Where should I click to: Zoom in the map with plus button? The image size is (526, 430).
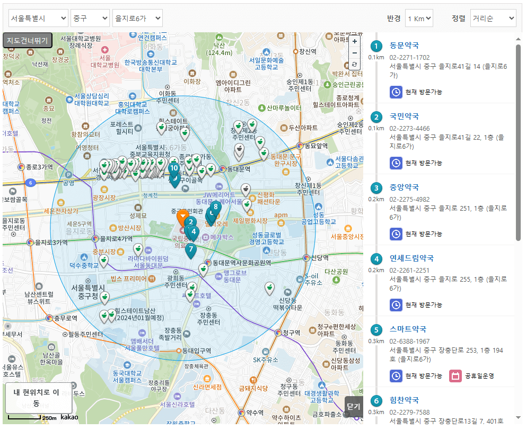click(x=355, y=41)
